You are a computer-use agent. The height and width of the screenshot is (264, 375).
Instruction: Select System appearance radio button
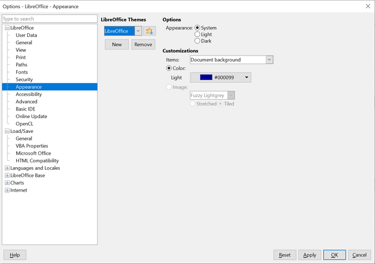point(198,28)
